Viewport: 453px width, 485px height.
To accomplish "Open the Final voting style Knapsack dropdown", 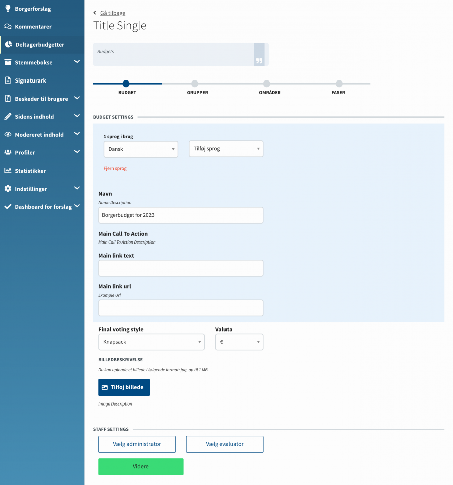I will click(151, 342).
